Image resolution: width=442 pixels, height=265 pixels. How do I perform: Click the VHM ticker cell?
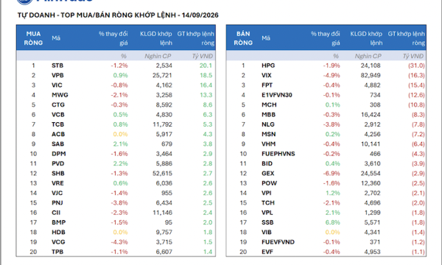pyautogui.click(x=269, y=144)
